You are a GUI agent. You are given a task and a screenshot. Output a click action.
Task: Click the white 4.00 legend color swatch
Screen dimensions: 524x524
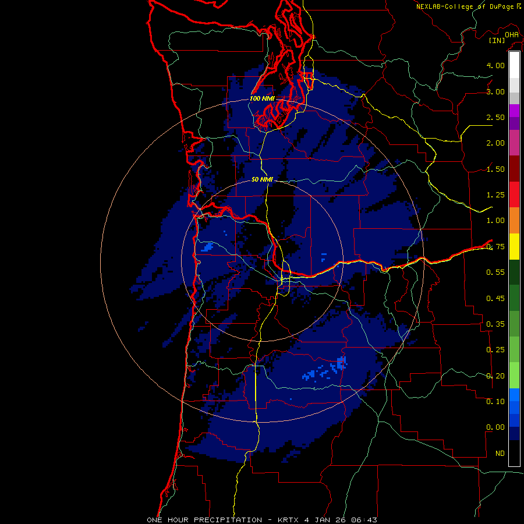514,65
